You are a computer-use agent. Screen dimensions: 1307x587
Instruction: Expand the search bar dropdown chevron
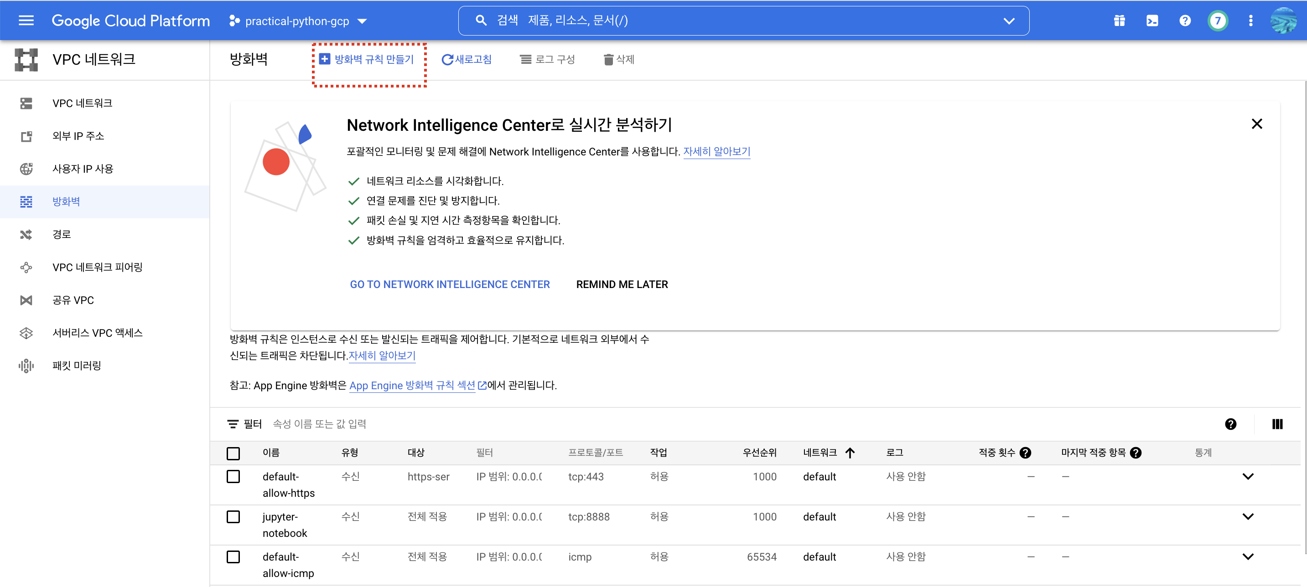tap(1009, 21)
